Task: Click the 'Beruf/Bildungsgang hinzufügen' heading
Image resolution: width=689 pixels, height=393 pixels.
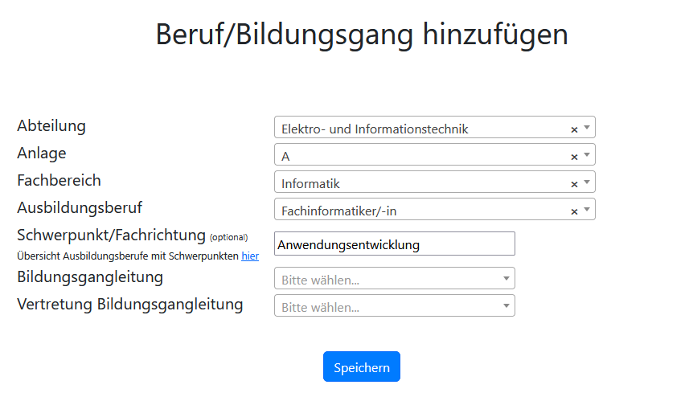Action: click(362, 35)
